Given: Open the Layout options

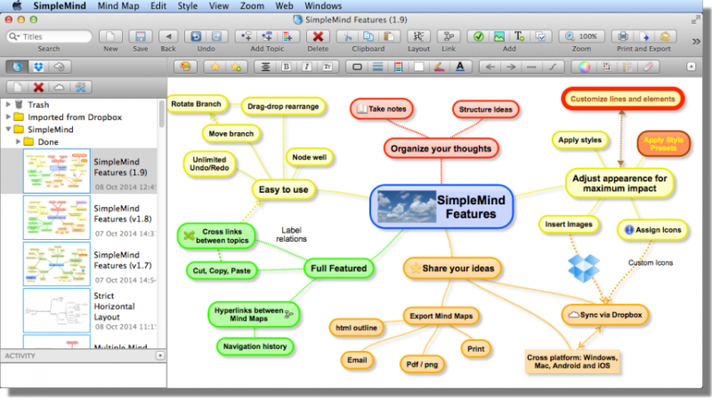Looking at the screenshot, I should point(418,36).
